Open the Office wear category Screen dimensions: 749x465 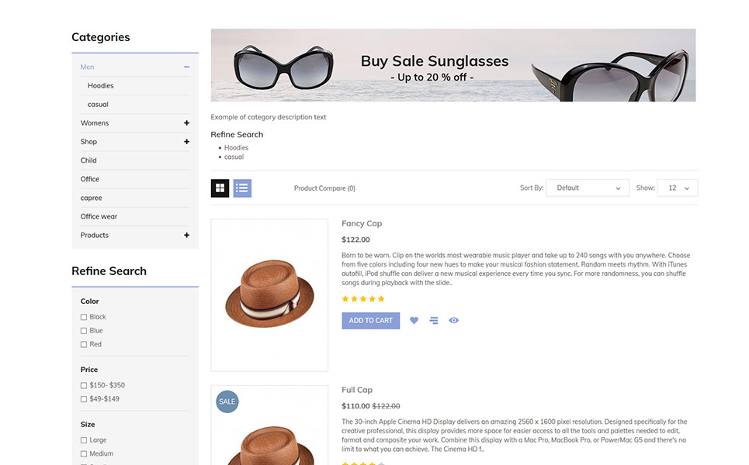(x=99, y=216)
